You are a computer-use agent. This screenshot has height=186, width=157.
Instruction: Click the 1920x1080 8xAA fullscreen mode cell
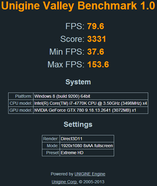point(87,146)
